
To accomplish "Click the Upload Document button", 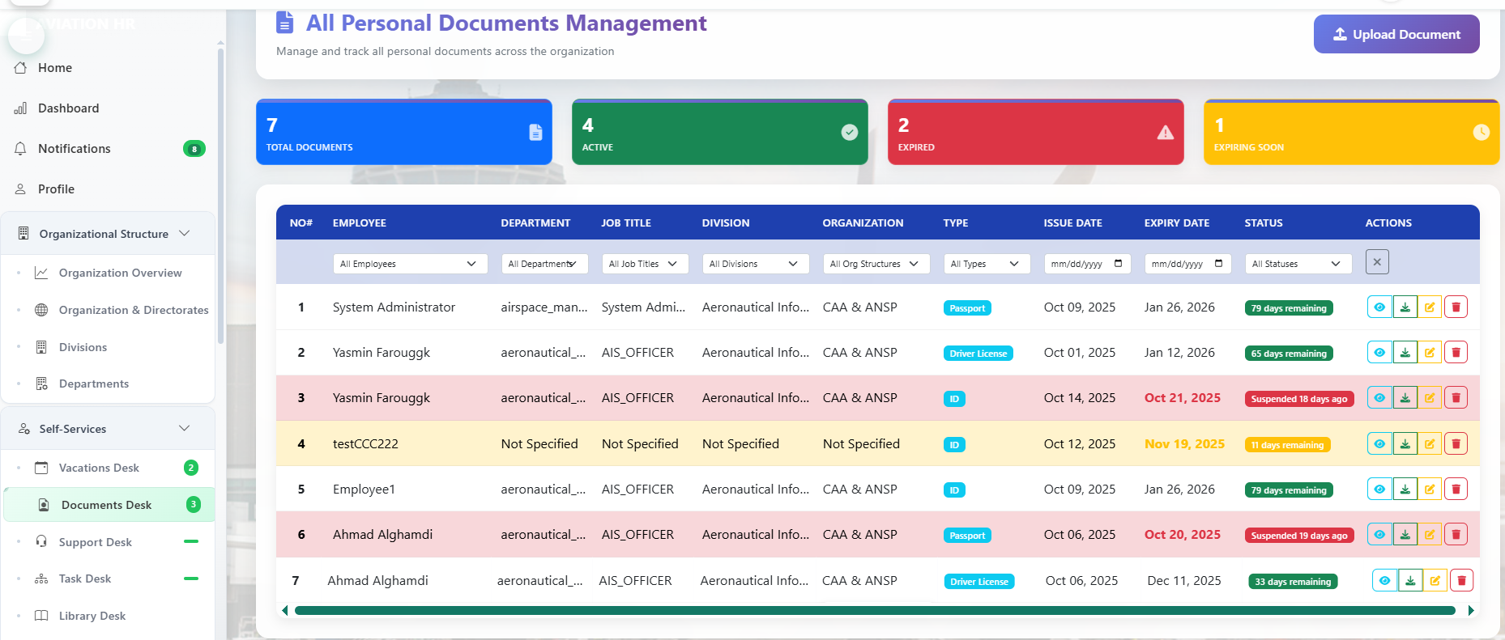I will point(1396,34).
